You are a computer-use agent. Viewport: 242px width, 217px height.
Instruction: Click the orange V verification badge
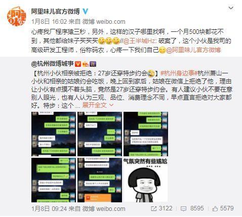pos(78,64)
